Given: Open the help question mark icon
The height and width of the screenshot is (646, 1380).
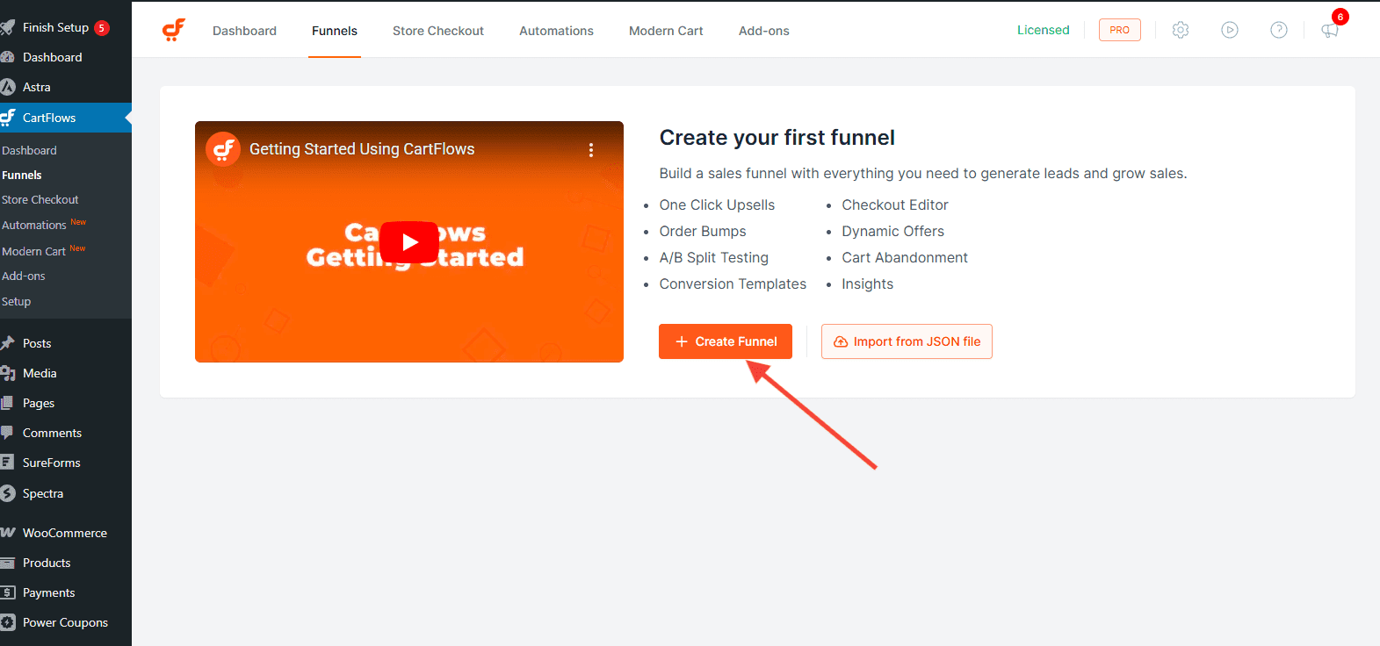Looking at the screenshot, I should coord(1279,30).
